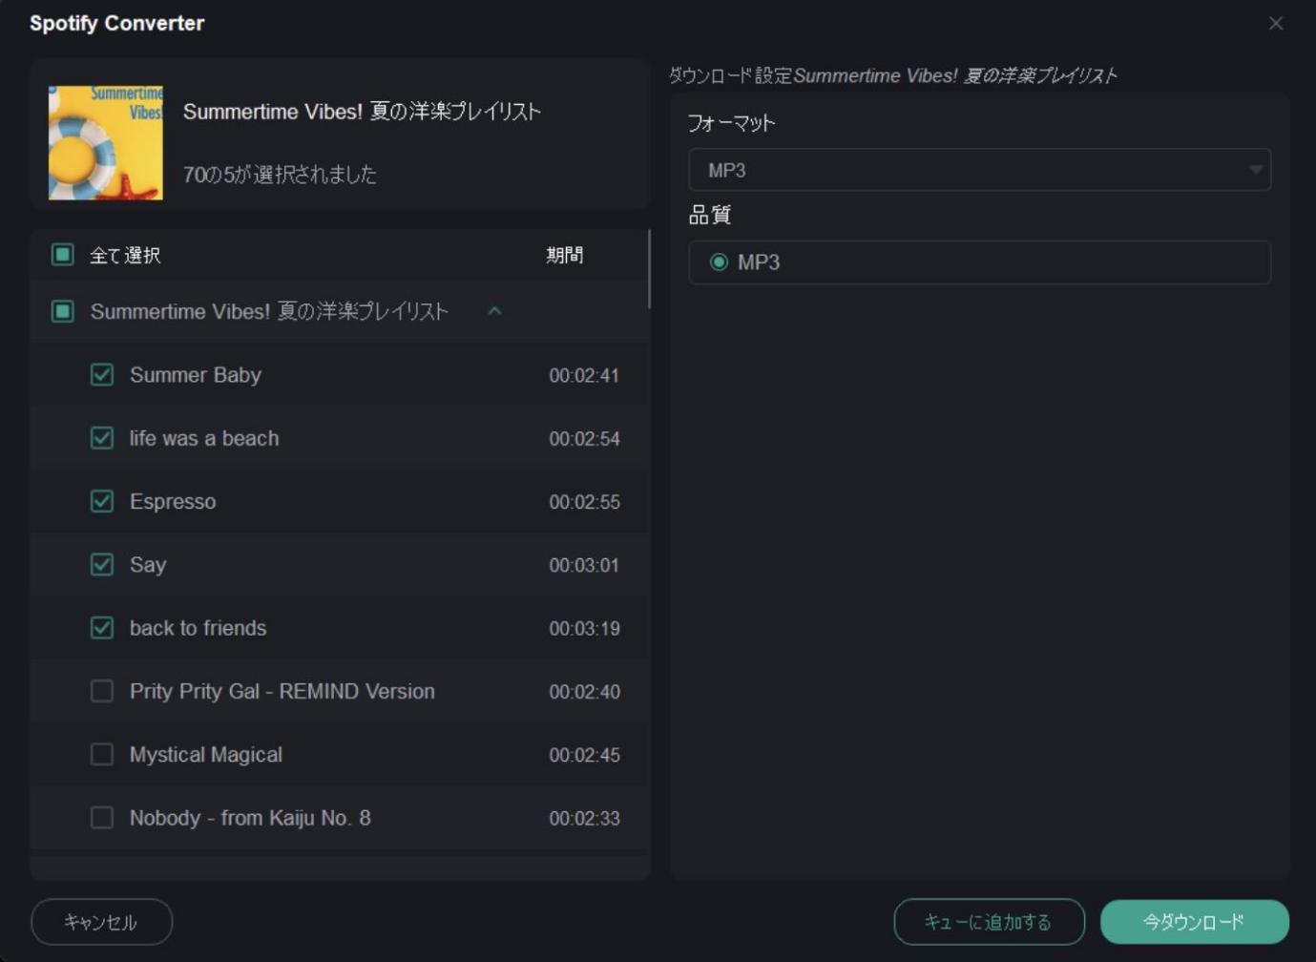Click the 00:02:55 duration value

tap(584, 502)
